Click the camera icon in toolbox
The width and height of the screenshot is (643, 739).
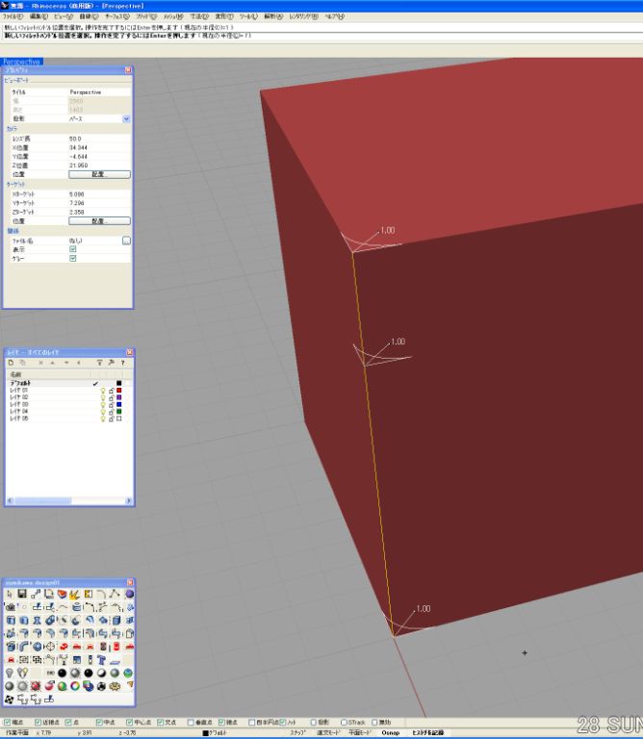click(x=10, y=607)
